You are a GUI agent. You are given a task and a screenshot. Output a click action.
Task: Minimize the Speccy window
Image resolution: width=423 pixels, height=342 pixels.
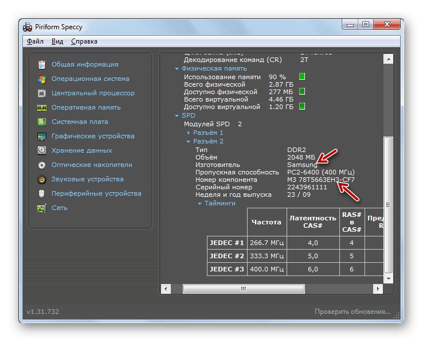[350, 25]
